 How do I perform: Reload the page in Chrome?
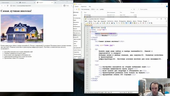pyautogui.click(x=8, y=6)
